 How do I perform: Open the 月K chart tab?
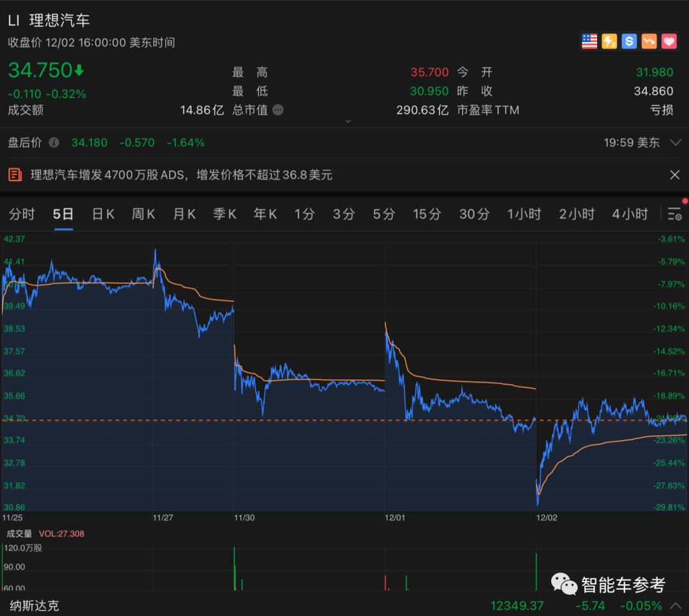[x=184, y=214]
